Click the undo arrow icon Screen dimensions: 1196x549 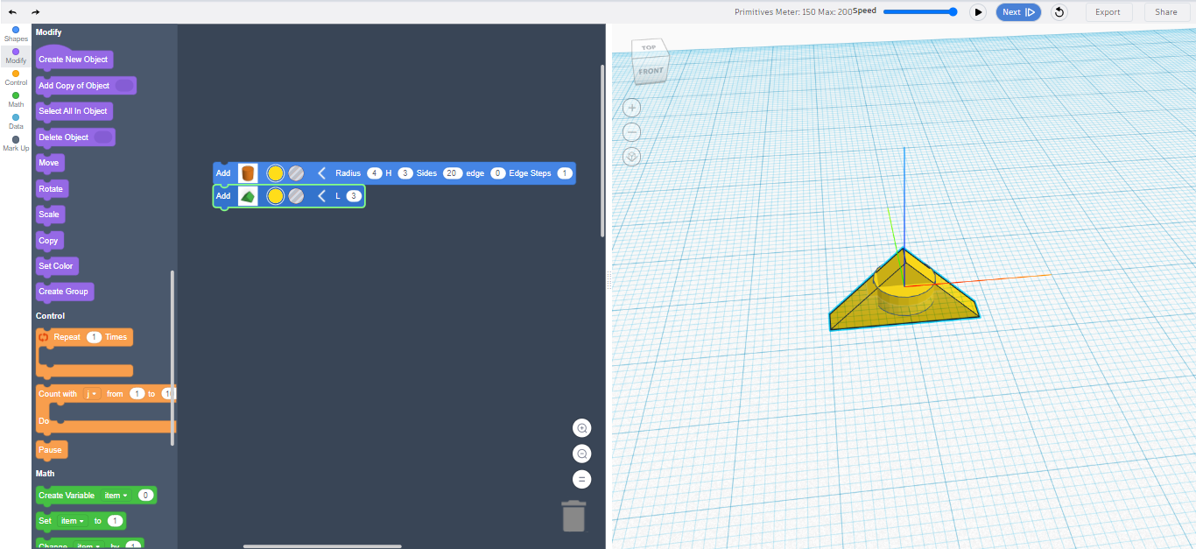coord(12,12)
